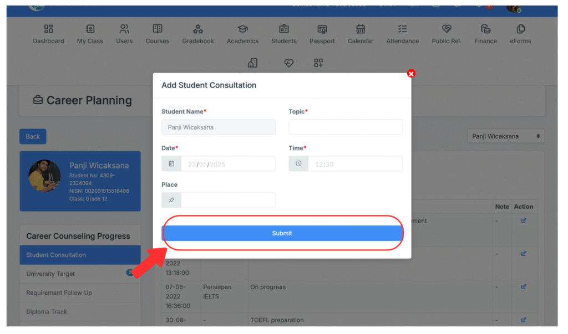Open the Finance navigation icon

pyautogui.click(x=485, y=29)
